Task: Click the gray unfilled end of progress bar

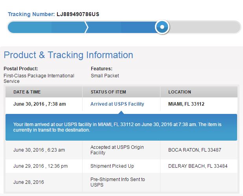Action: click(204, 27)
